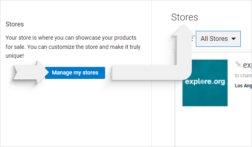Click the Manage my stores button
Image resolution: width=252 pixels, height=147 pixels.
[75, 72]
